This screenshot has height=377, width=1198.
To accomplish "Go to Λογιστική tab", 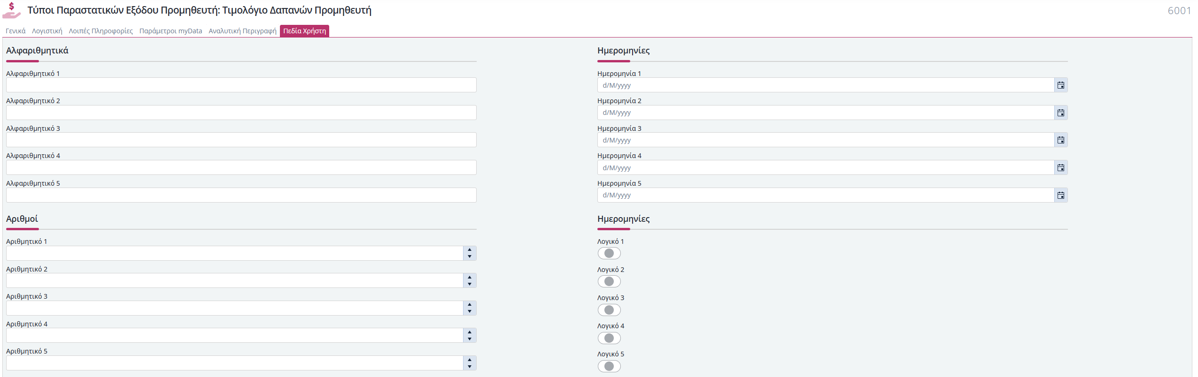I will tap(47, 31).
